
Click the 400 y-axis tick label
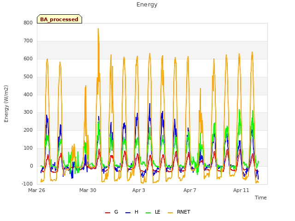tap(28, 94)
